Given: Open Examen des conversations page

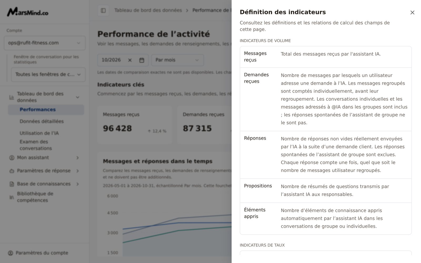Looking at the screenshot, I should (x=36, y=145).
